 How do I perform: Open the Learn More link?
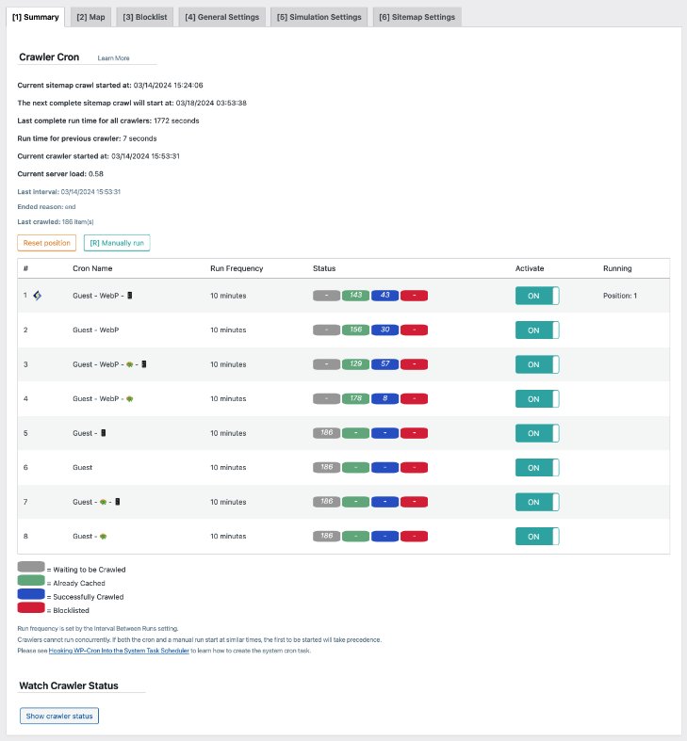(x=113, y=58)
